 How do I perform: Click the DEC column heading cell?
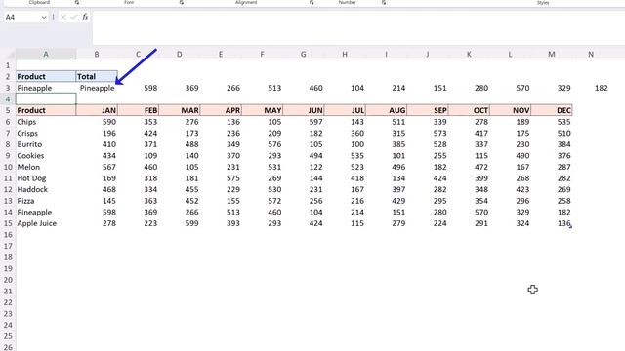[x=552, y=110]
